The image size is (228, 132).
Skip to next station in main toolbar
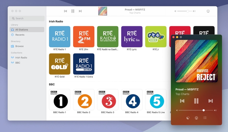point(80,11)
